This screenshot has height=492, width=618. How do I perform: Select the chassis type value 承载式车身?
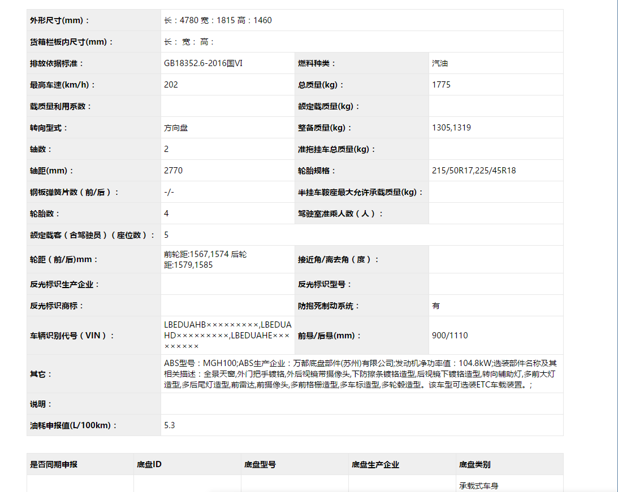478,486
